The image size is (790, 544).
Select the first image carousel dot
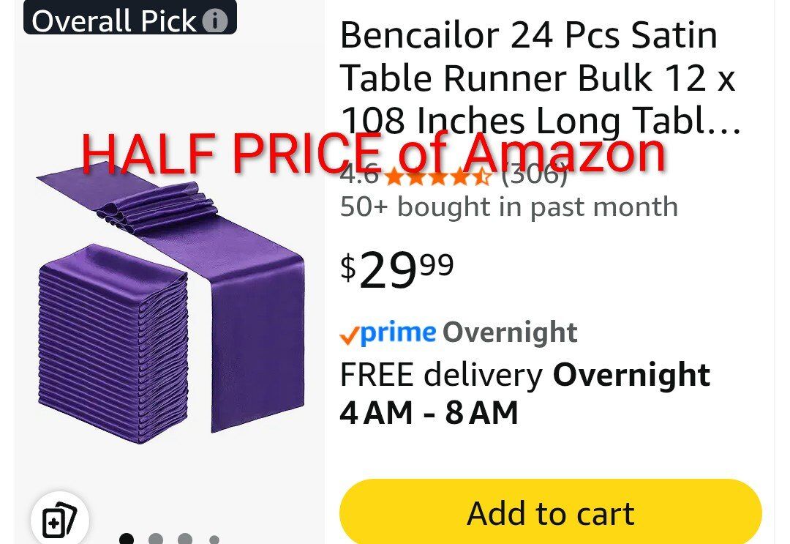(127, 540)
